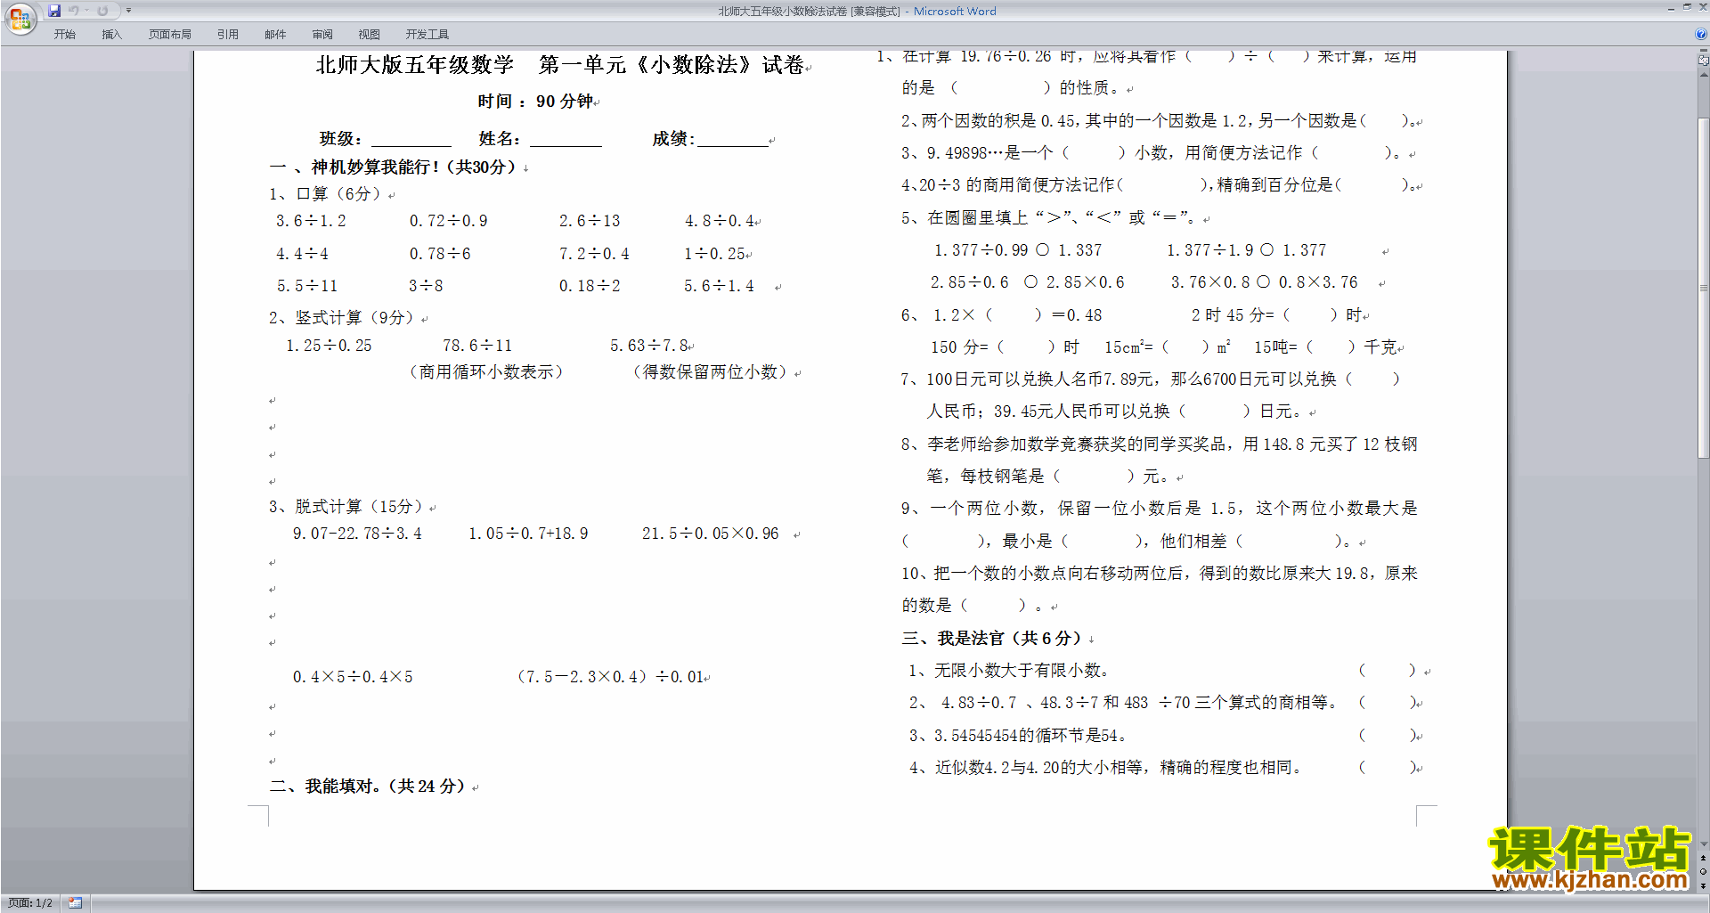Click the note 商用循环小数表示
This screenshot has width=1710, height=913.
click(486, 372)
